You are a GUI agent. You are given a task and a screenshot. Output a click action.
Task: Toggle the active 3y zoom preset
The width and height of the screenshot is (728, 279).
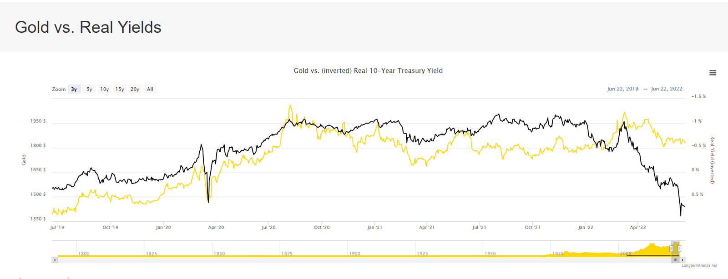coord(73,89)
